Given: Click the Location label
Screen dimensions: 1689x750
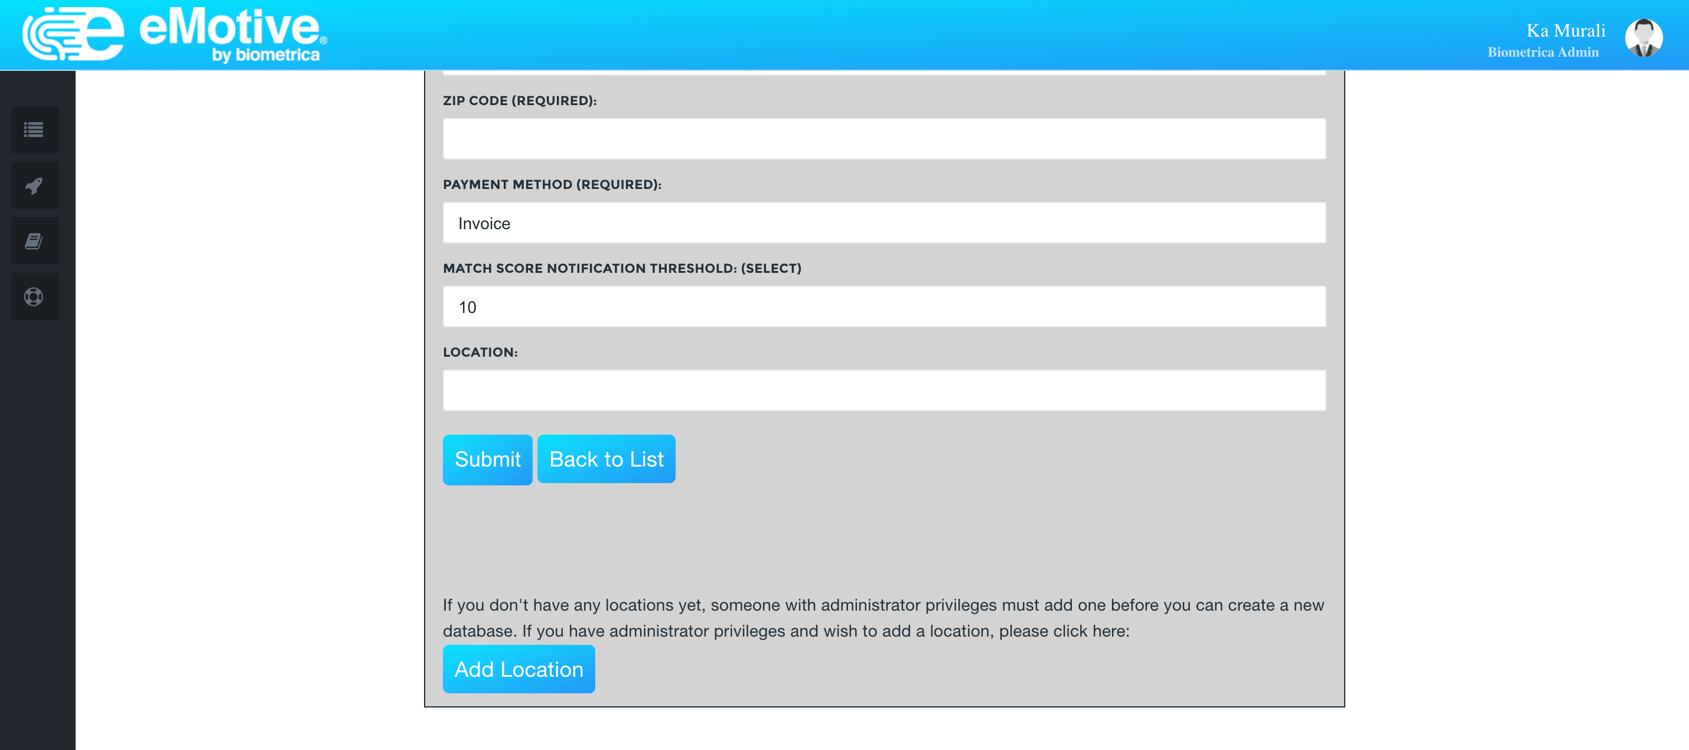Looking at the screenshot, I should 480,353.
